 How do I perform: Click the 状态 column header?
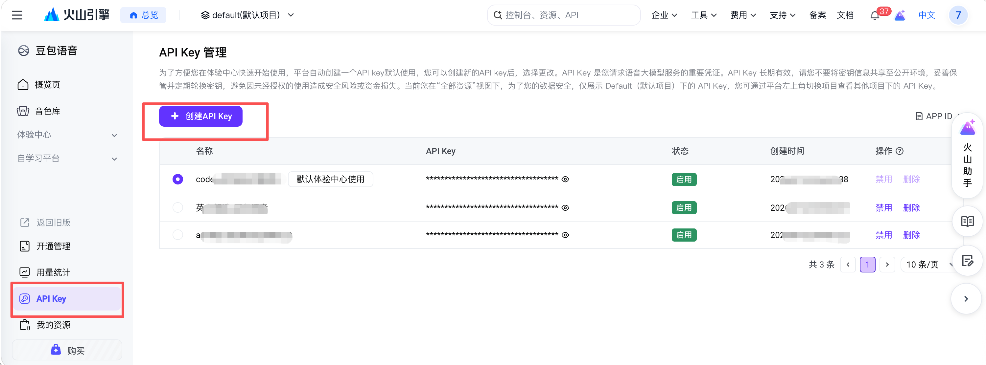[x=680, y=151]
